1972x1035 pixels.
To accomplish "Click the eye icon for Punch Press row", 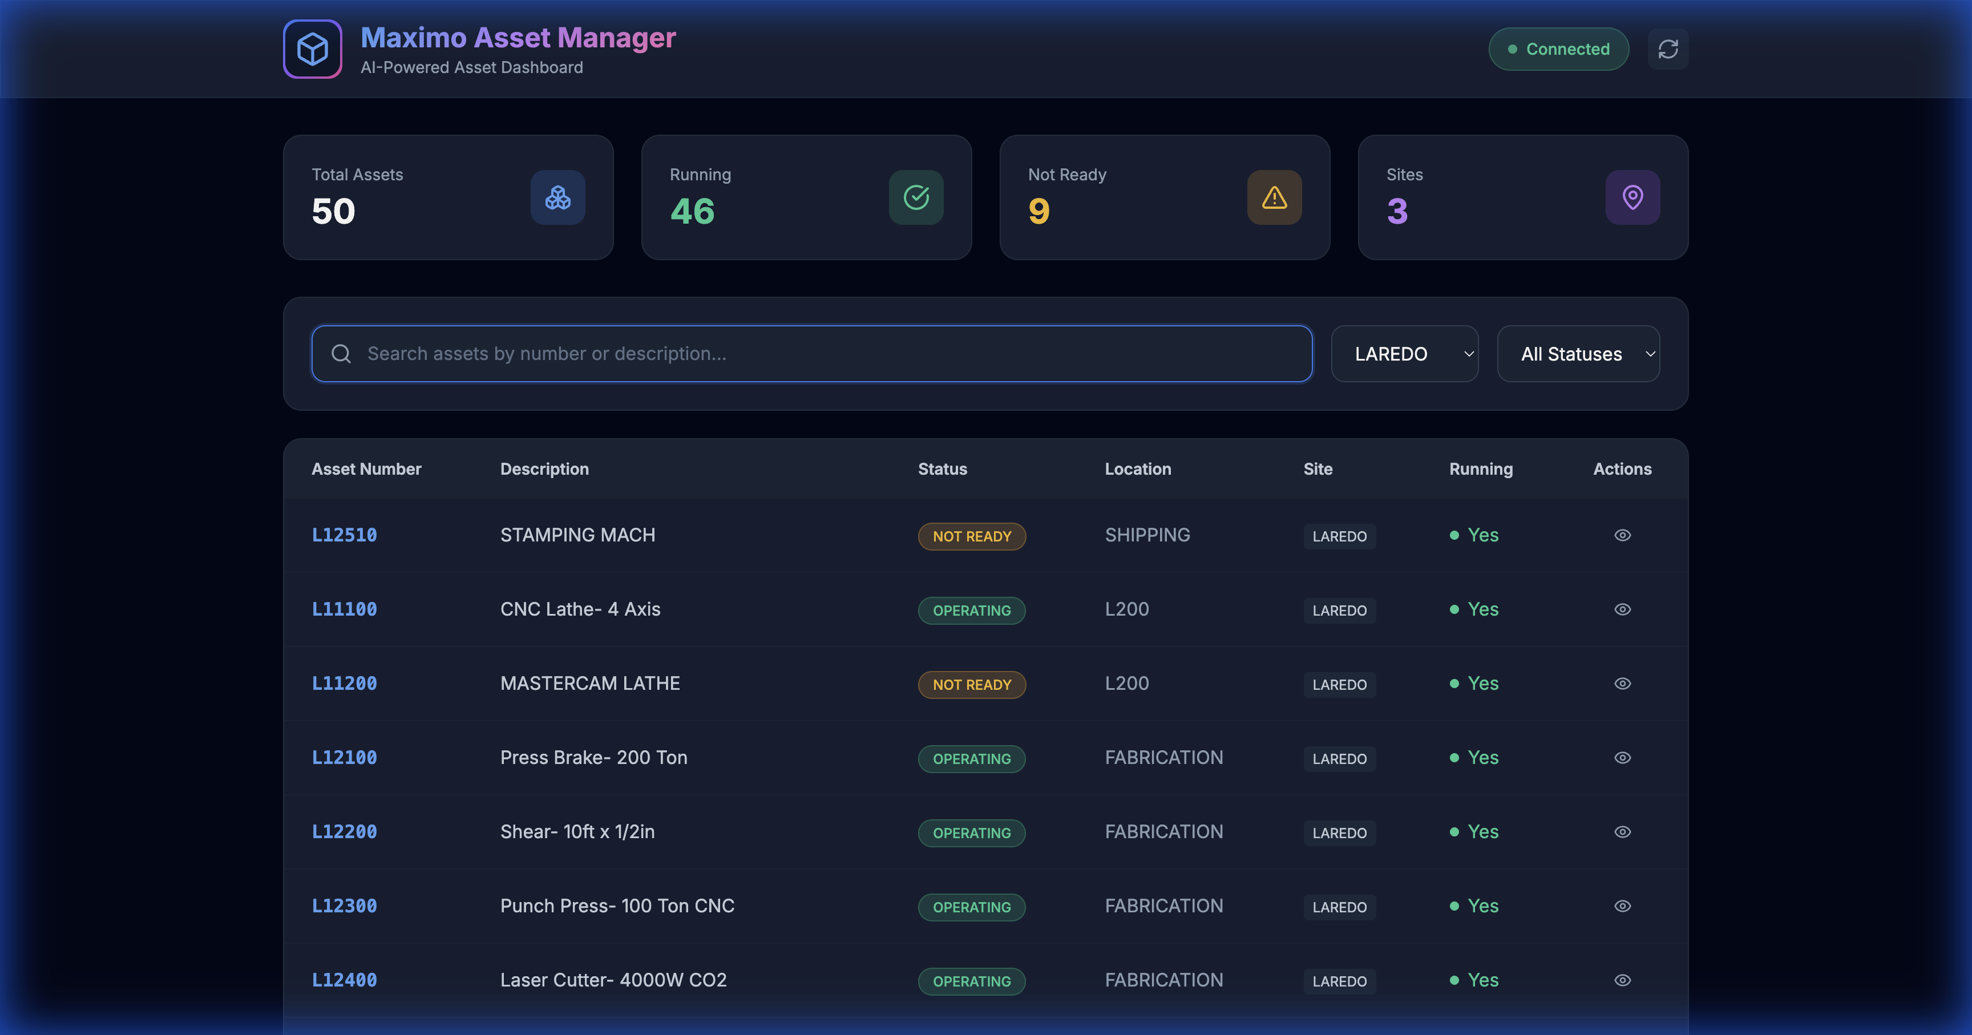I will tap(1622, 905).
